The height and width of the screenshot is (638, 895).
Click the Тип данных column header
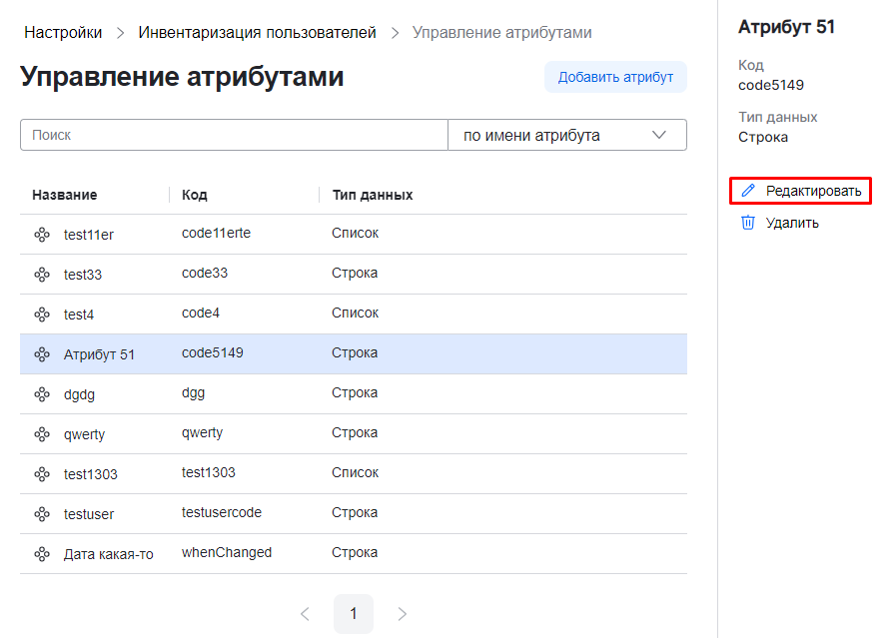point(373,195)
